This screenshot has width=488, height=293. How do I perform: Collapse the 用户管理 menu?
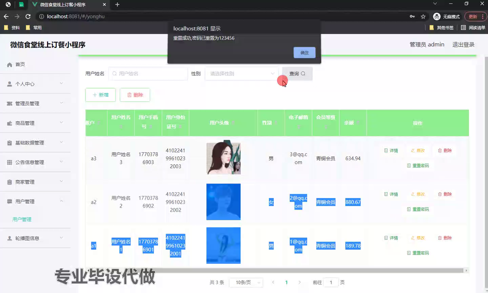click(x=35, y=201)
